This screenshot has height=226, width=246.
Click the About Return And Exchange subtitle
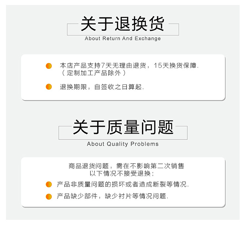[x=123, y=39]
